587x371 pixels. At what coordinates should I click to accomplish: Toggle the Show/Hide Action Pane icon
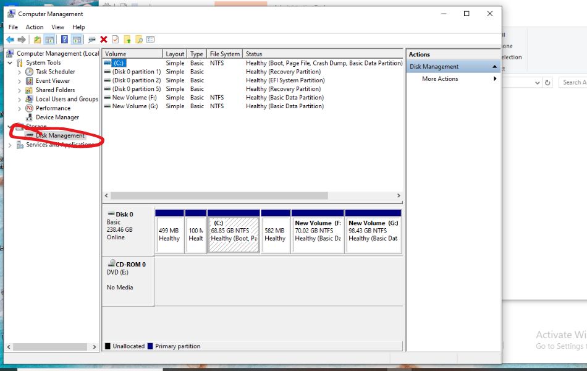click(77, 40)
